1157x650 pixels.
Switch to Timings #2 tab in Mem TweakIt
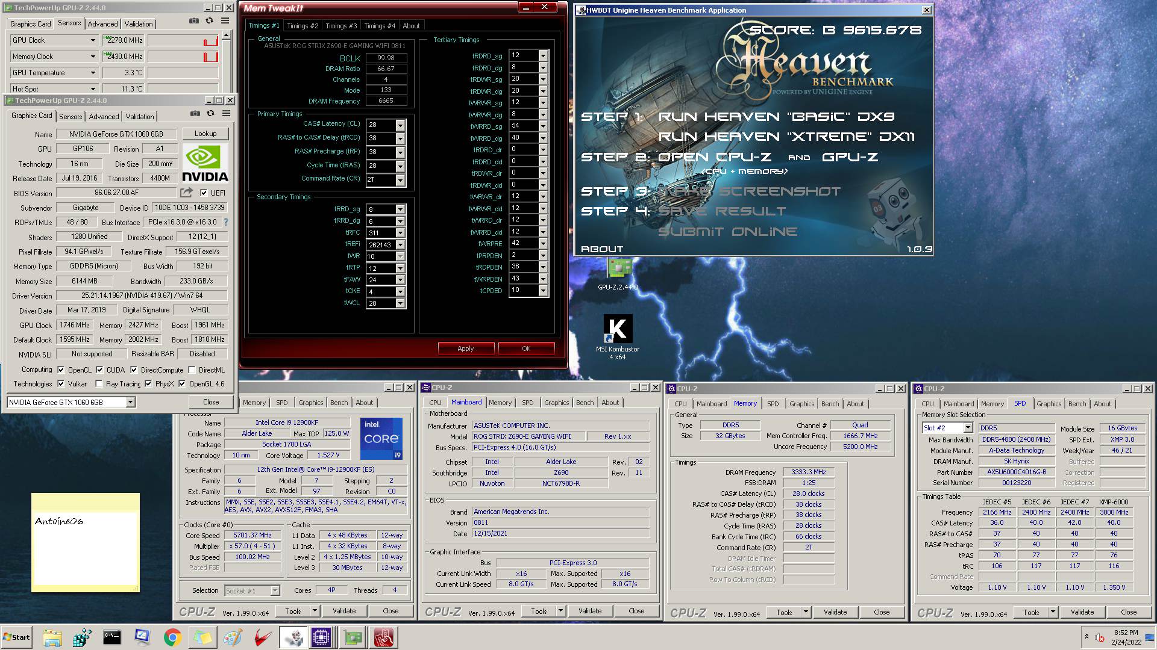(303, 26)
